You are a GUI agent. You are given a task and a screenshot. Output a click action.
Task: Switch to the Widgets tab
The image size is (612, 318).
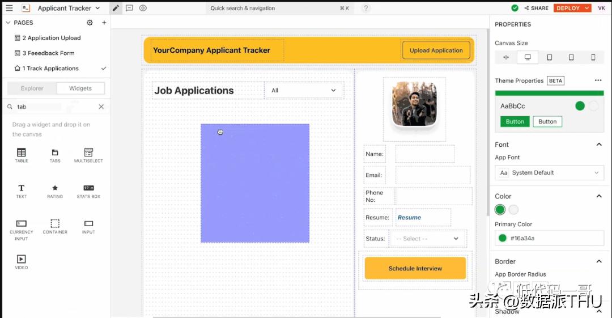80,88
